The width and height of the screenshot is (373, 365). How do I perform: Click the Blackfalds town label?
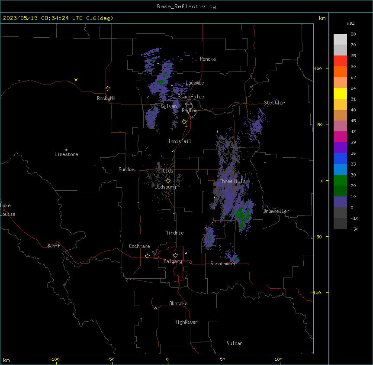pos(191,97)
